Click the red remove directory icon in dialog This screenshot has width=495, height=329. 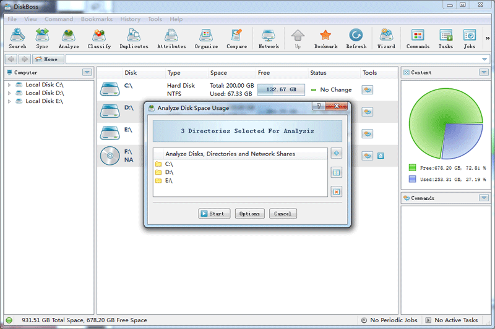336,191
